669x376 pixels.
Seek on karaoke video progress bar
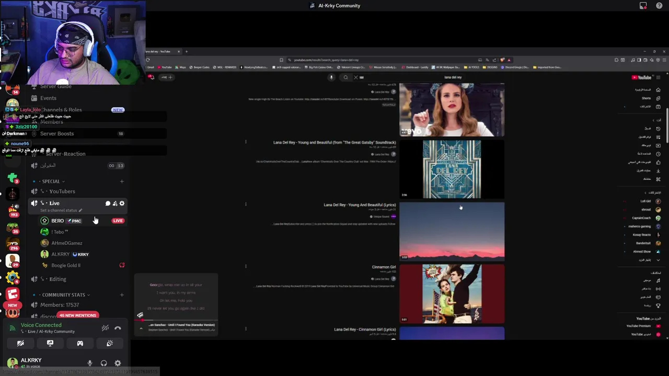tap(176, 320)
